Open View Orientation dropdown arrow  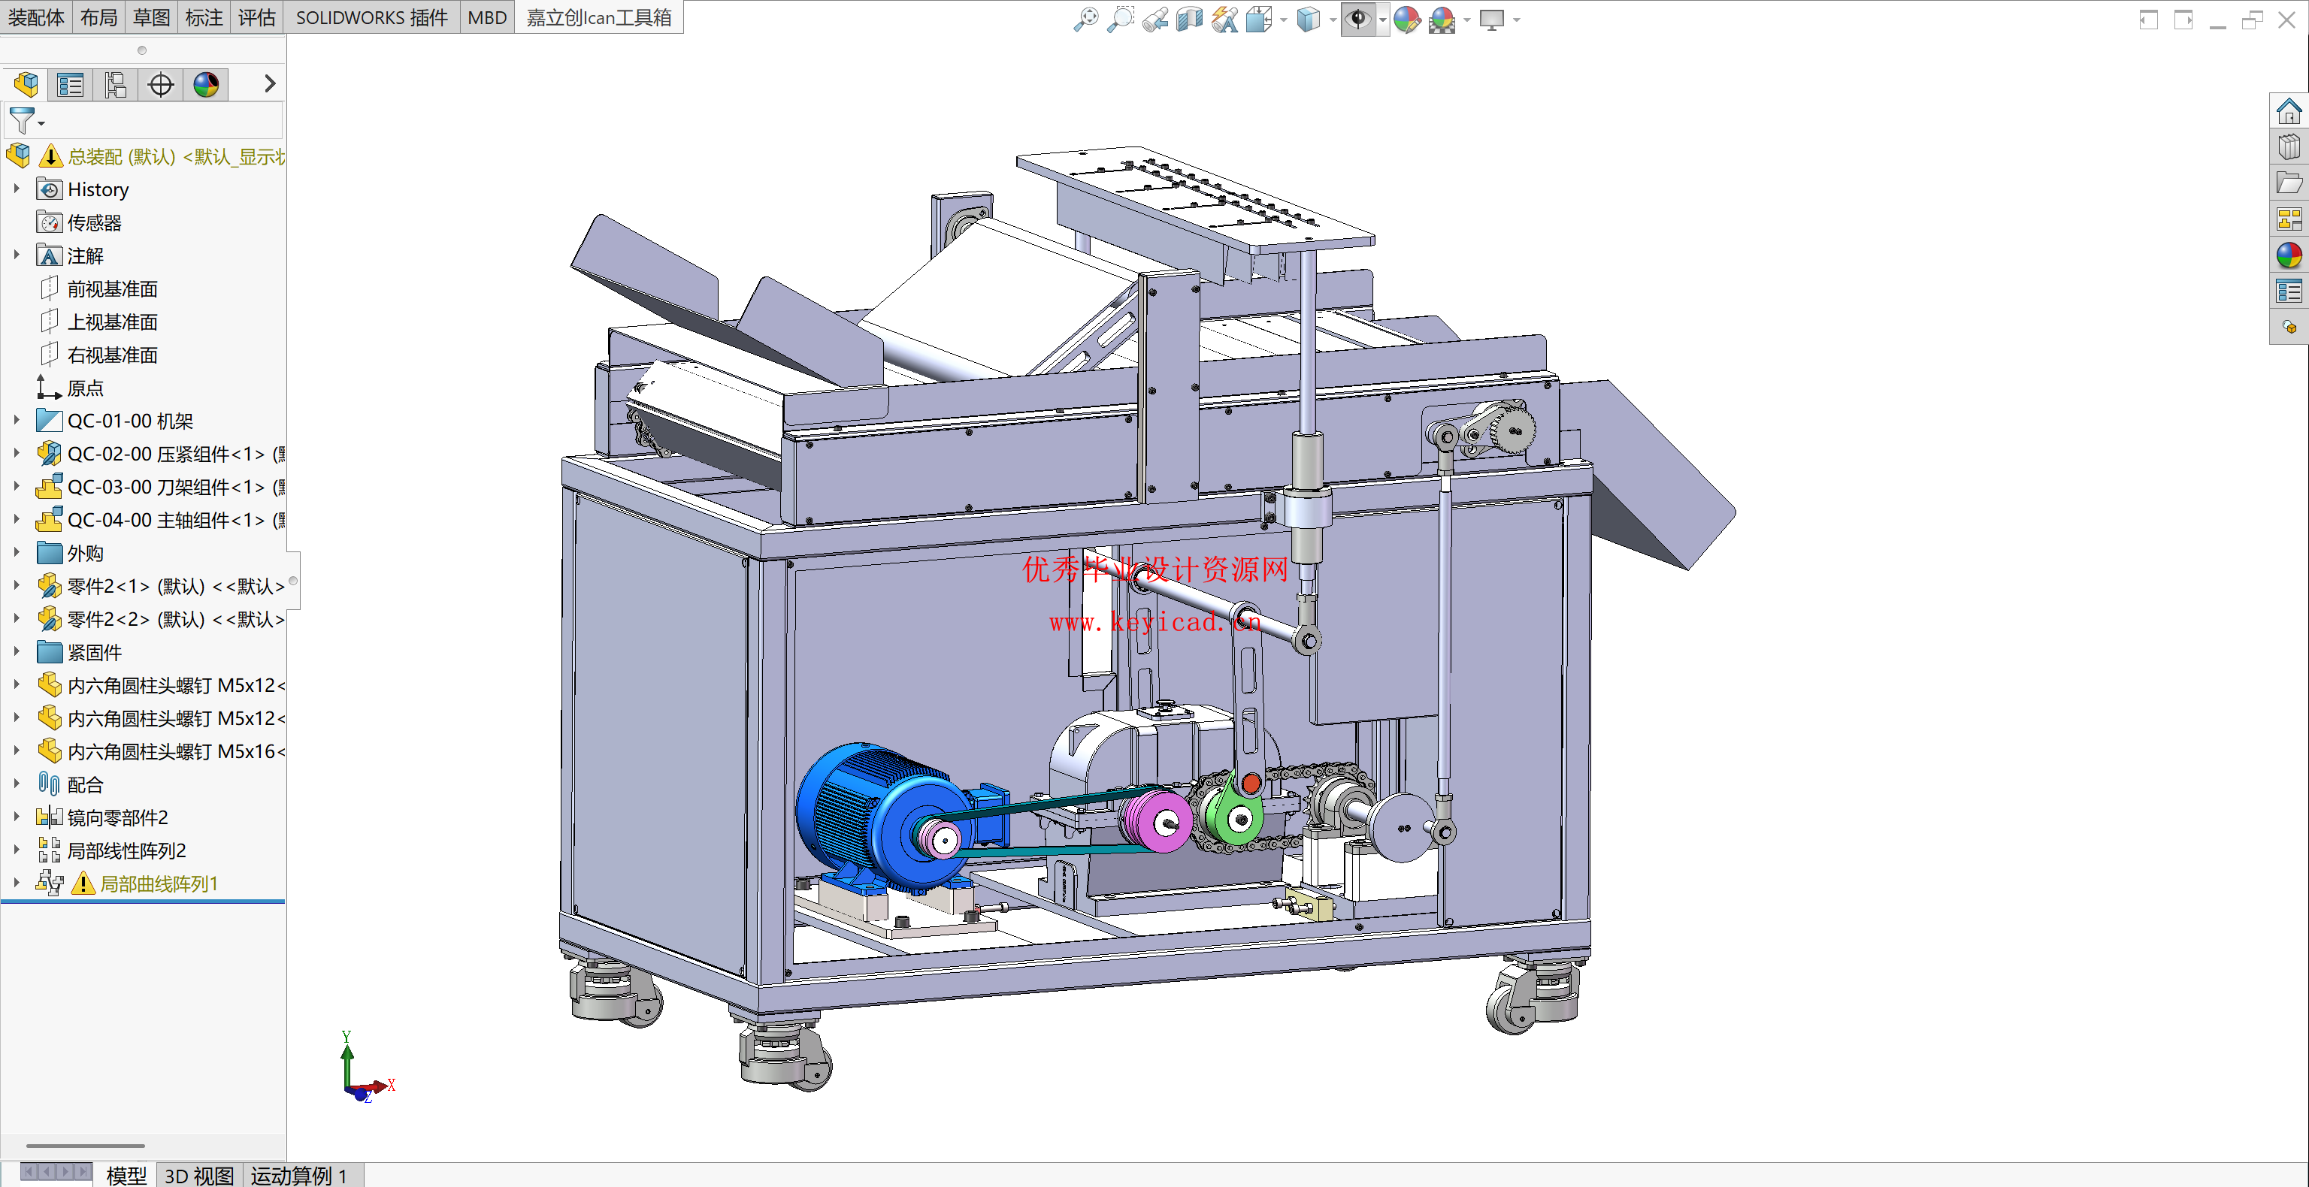(x=1284, y=20)
